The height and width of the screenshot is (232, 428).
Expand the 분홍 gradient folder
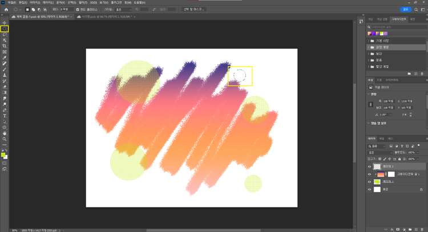[369, 60]
